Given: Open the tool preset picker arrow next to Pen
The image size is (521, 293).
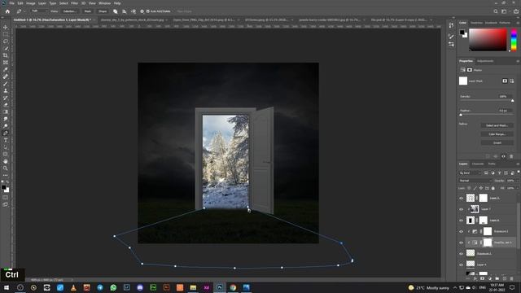Looking at the screenshot, I should (24, 11).
